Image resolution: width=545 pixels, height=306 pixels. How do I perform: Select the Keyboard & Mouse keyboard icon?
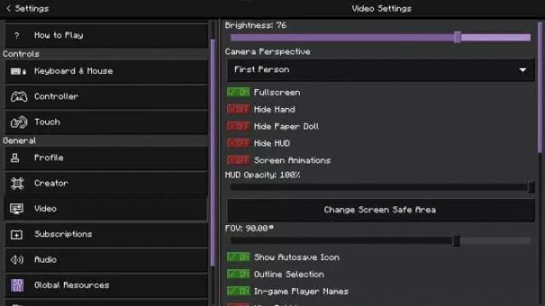click(19, 71)
